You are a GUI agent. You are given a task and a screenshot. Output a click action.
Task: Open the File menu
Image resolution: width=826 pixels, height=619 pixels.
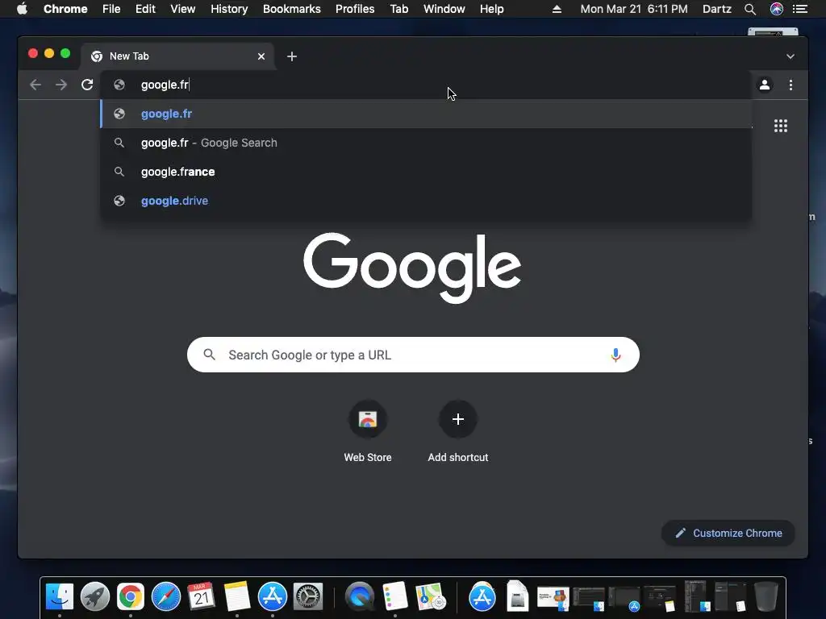[x=111, y=9]
